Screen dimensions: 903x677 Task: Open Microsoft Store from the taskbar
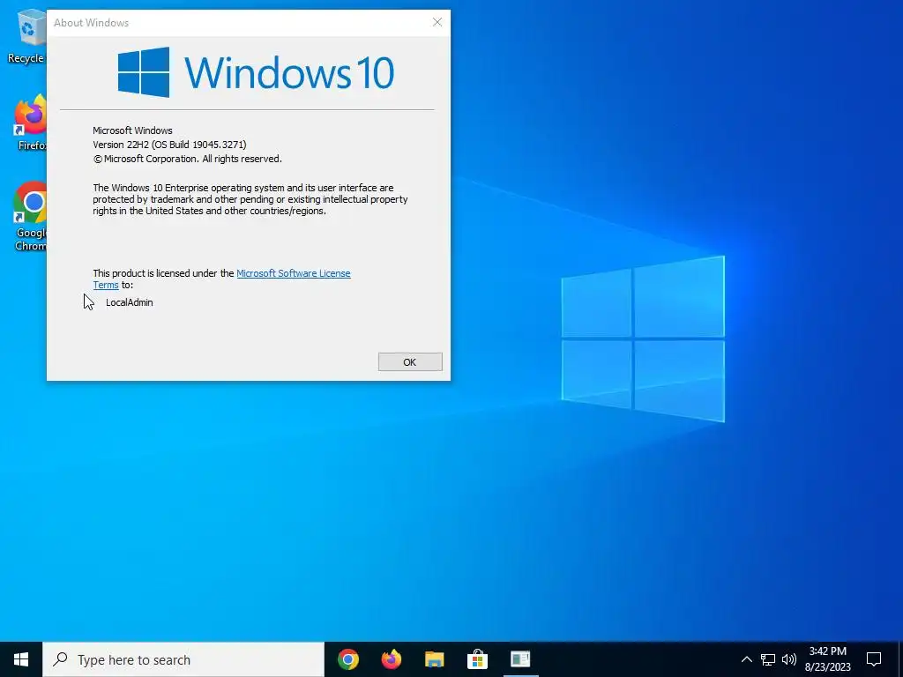pos(477,659)
